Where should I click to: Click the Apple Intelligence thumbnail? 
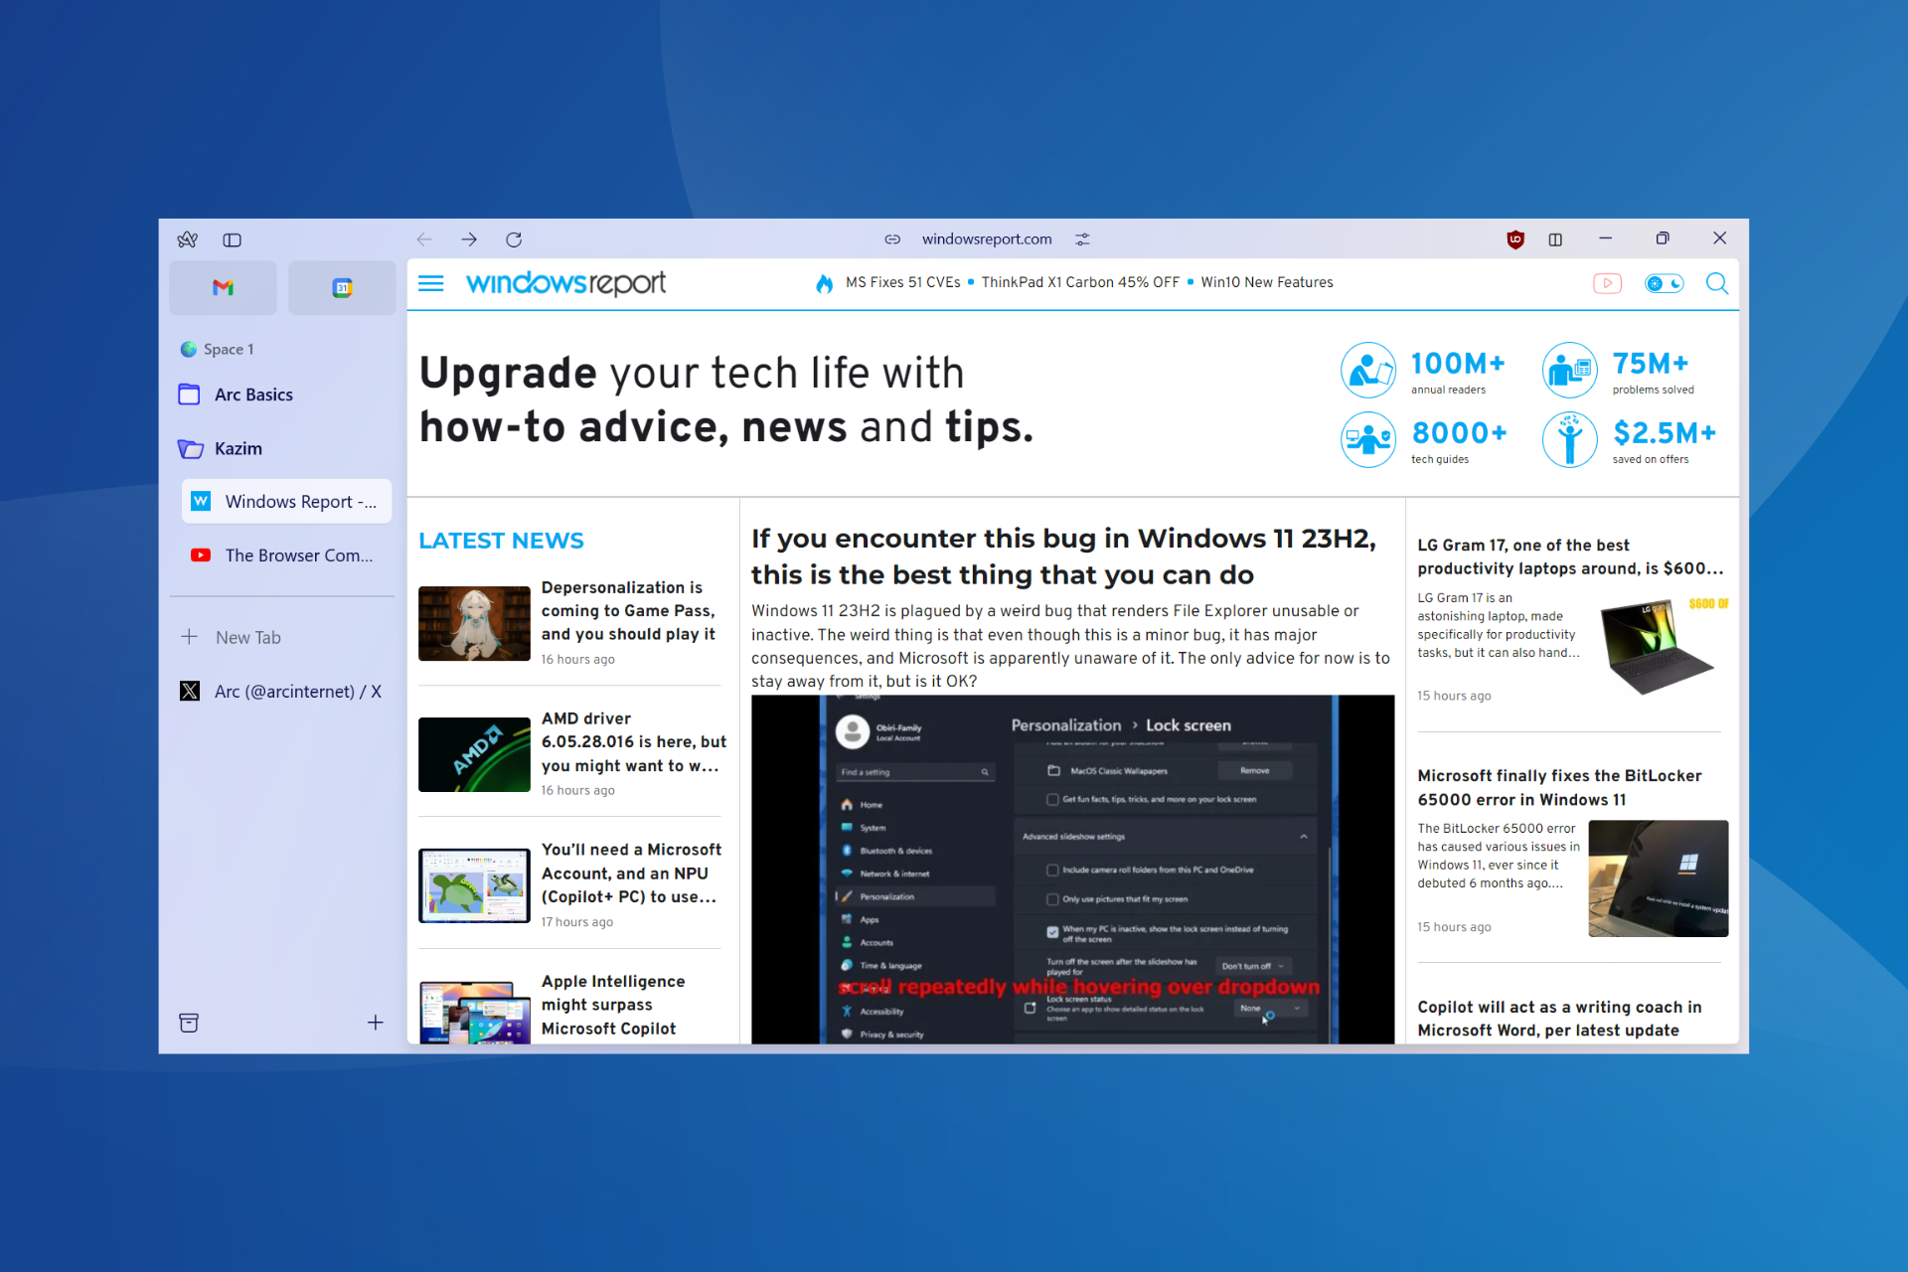point(474,1012)
